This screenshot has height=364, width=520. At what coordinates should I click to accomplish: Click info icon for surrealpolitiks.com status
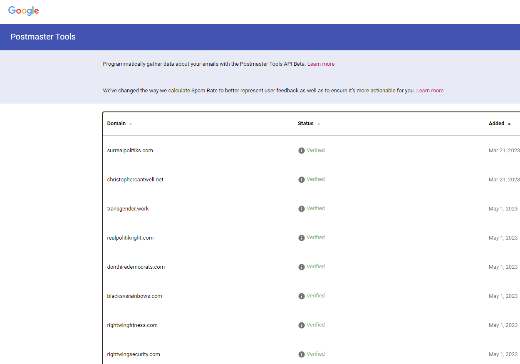302,151
